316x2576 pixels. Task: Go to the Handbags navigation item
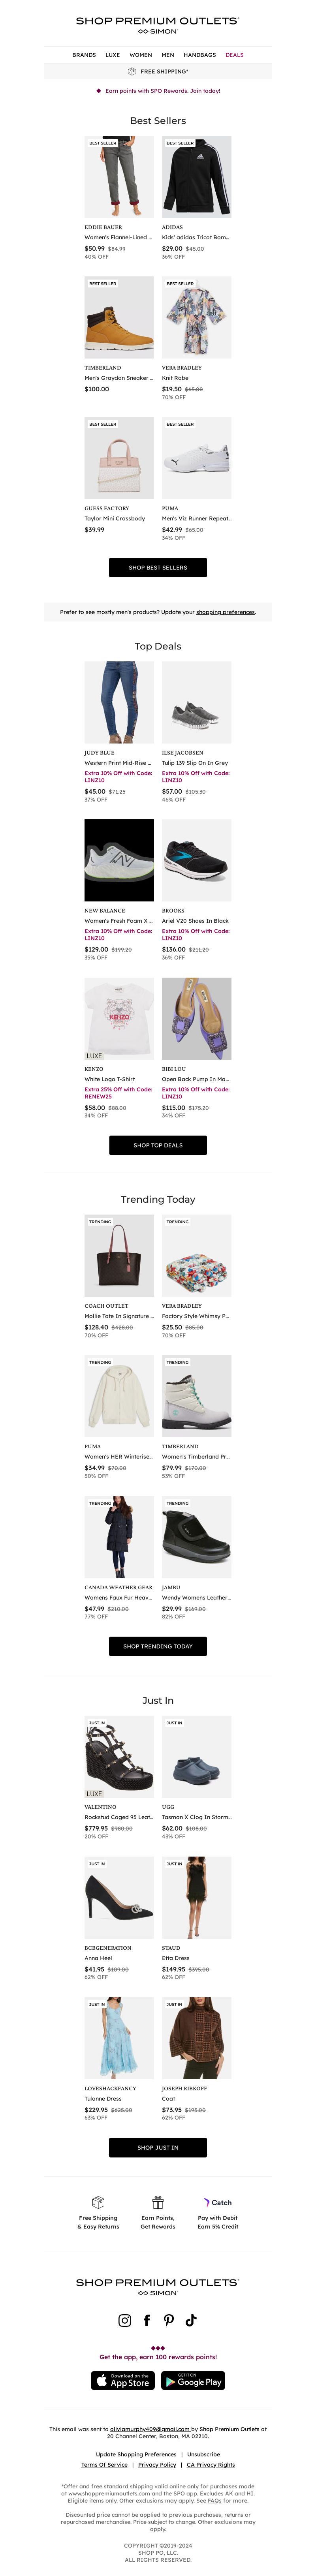(200, 55)
